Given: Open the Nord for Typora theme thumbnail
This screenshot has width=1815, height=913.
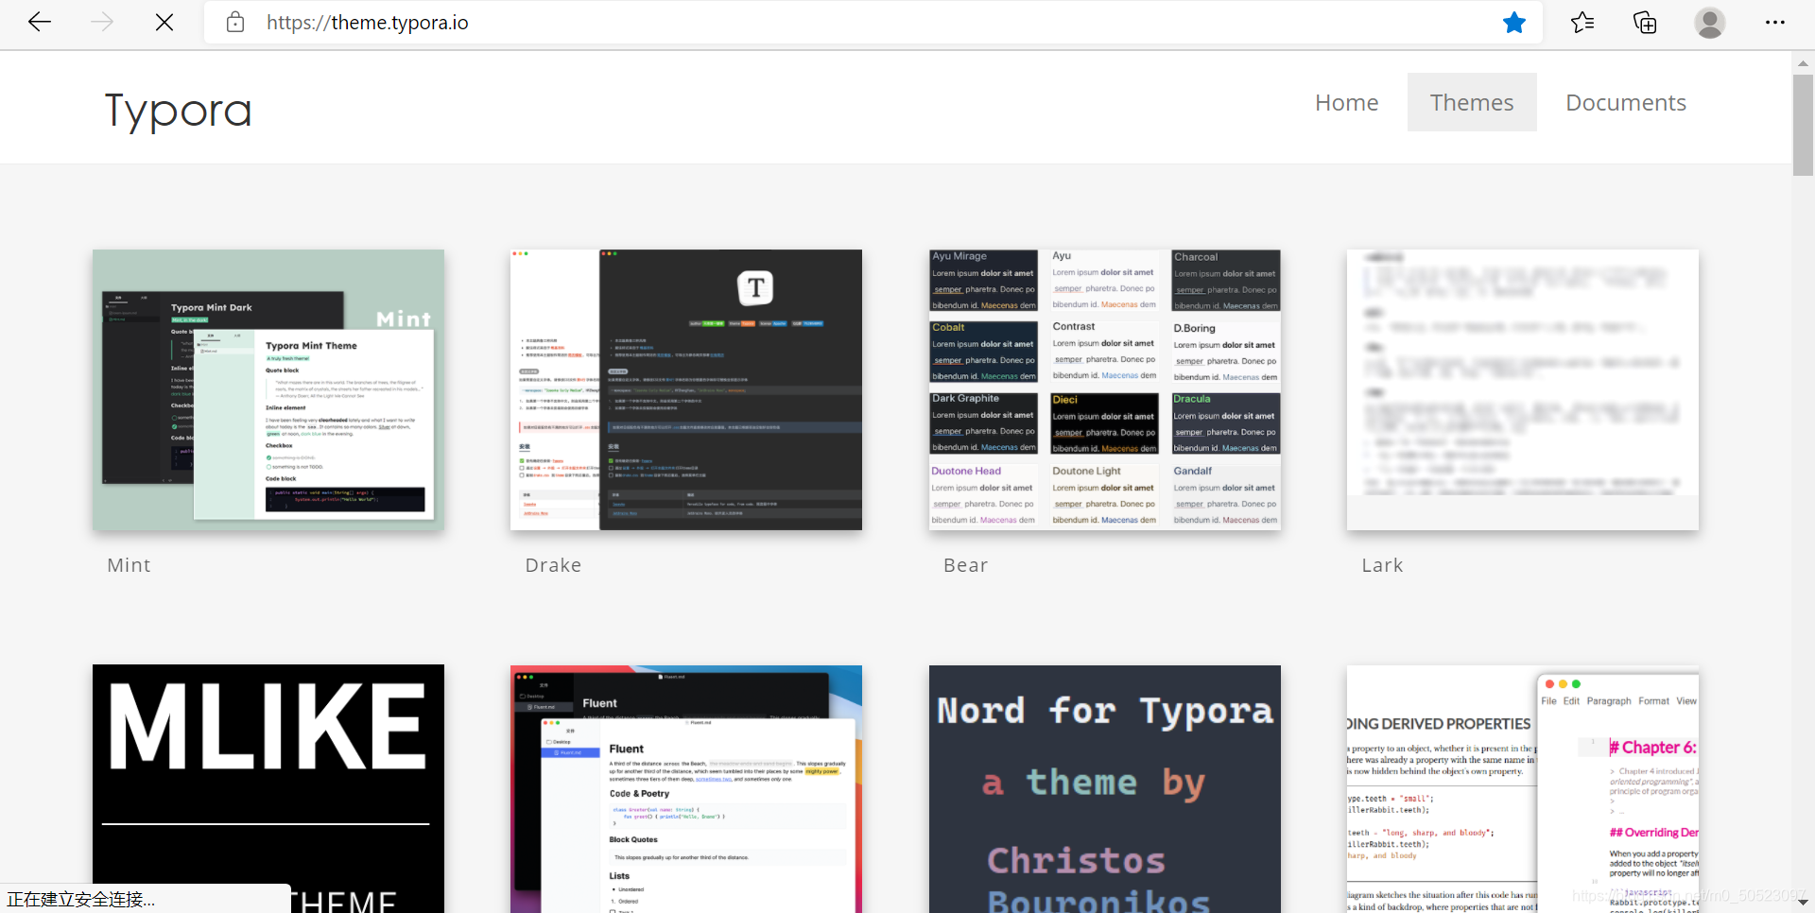Looking at the screenshot, I should (1105, 788).
